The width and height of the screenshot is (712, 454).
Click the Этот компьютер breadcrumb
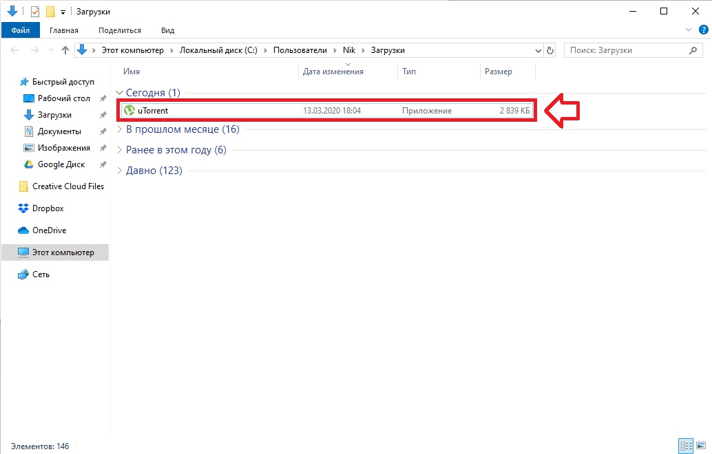tap(133, 50)
